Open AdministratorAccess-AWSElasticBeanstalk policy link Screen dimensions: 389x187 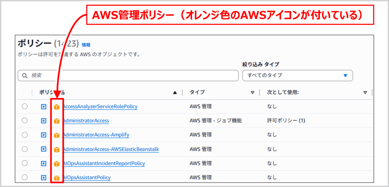coord(111,149)
